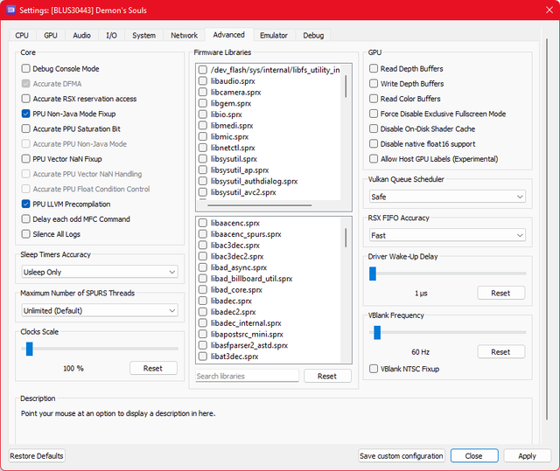This screenshot has width=560, height=471.
Task: Tick libac3dec.sprx library
Action: 203,246
